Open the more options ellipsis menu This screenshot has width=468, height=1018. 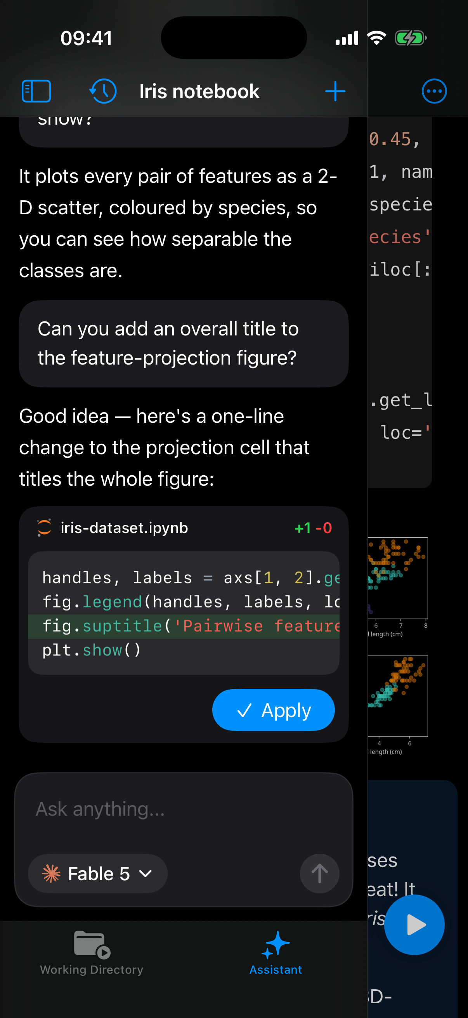pyautogui.click(x=434, y=91)
